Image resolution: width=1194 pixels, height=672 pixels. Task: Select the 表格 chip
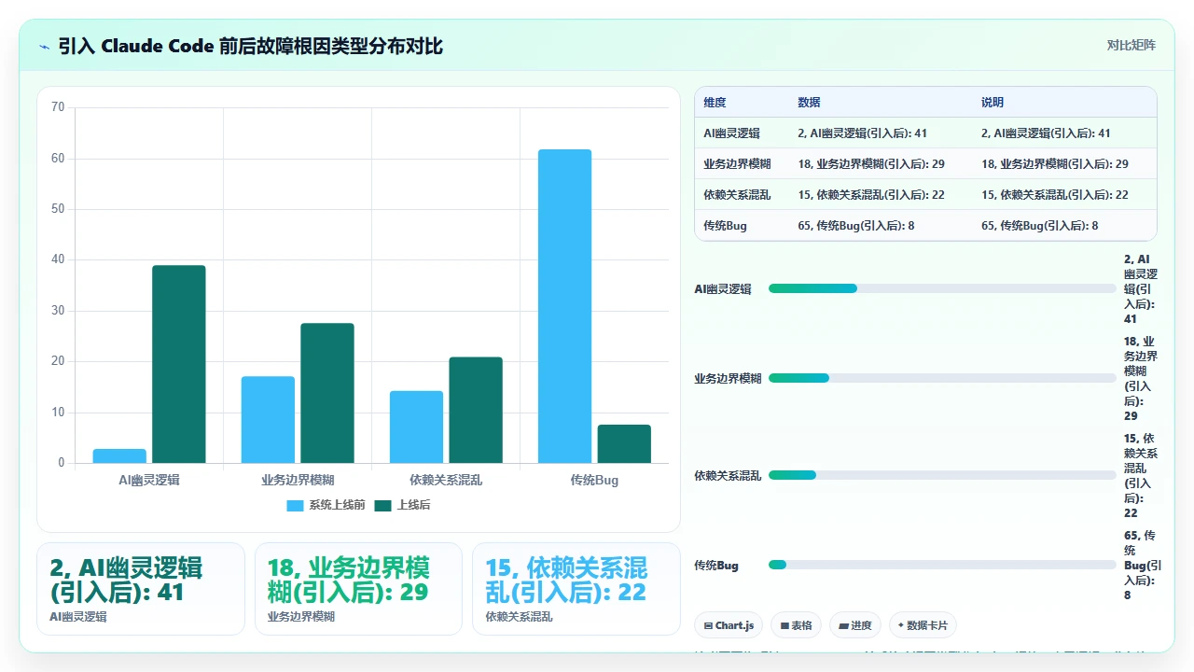point(796,625)
